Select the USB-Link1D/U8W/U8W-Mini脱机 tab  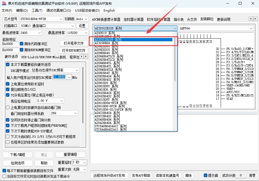click(44, 57)
